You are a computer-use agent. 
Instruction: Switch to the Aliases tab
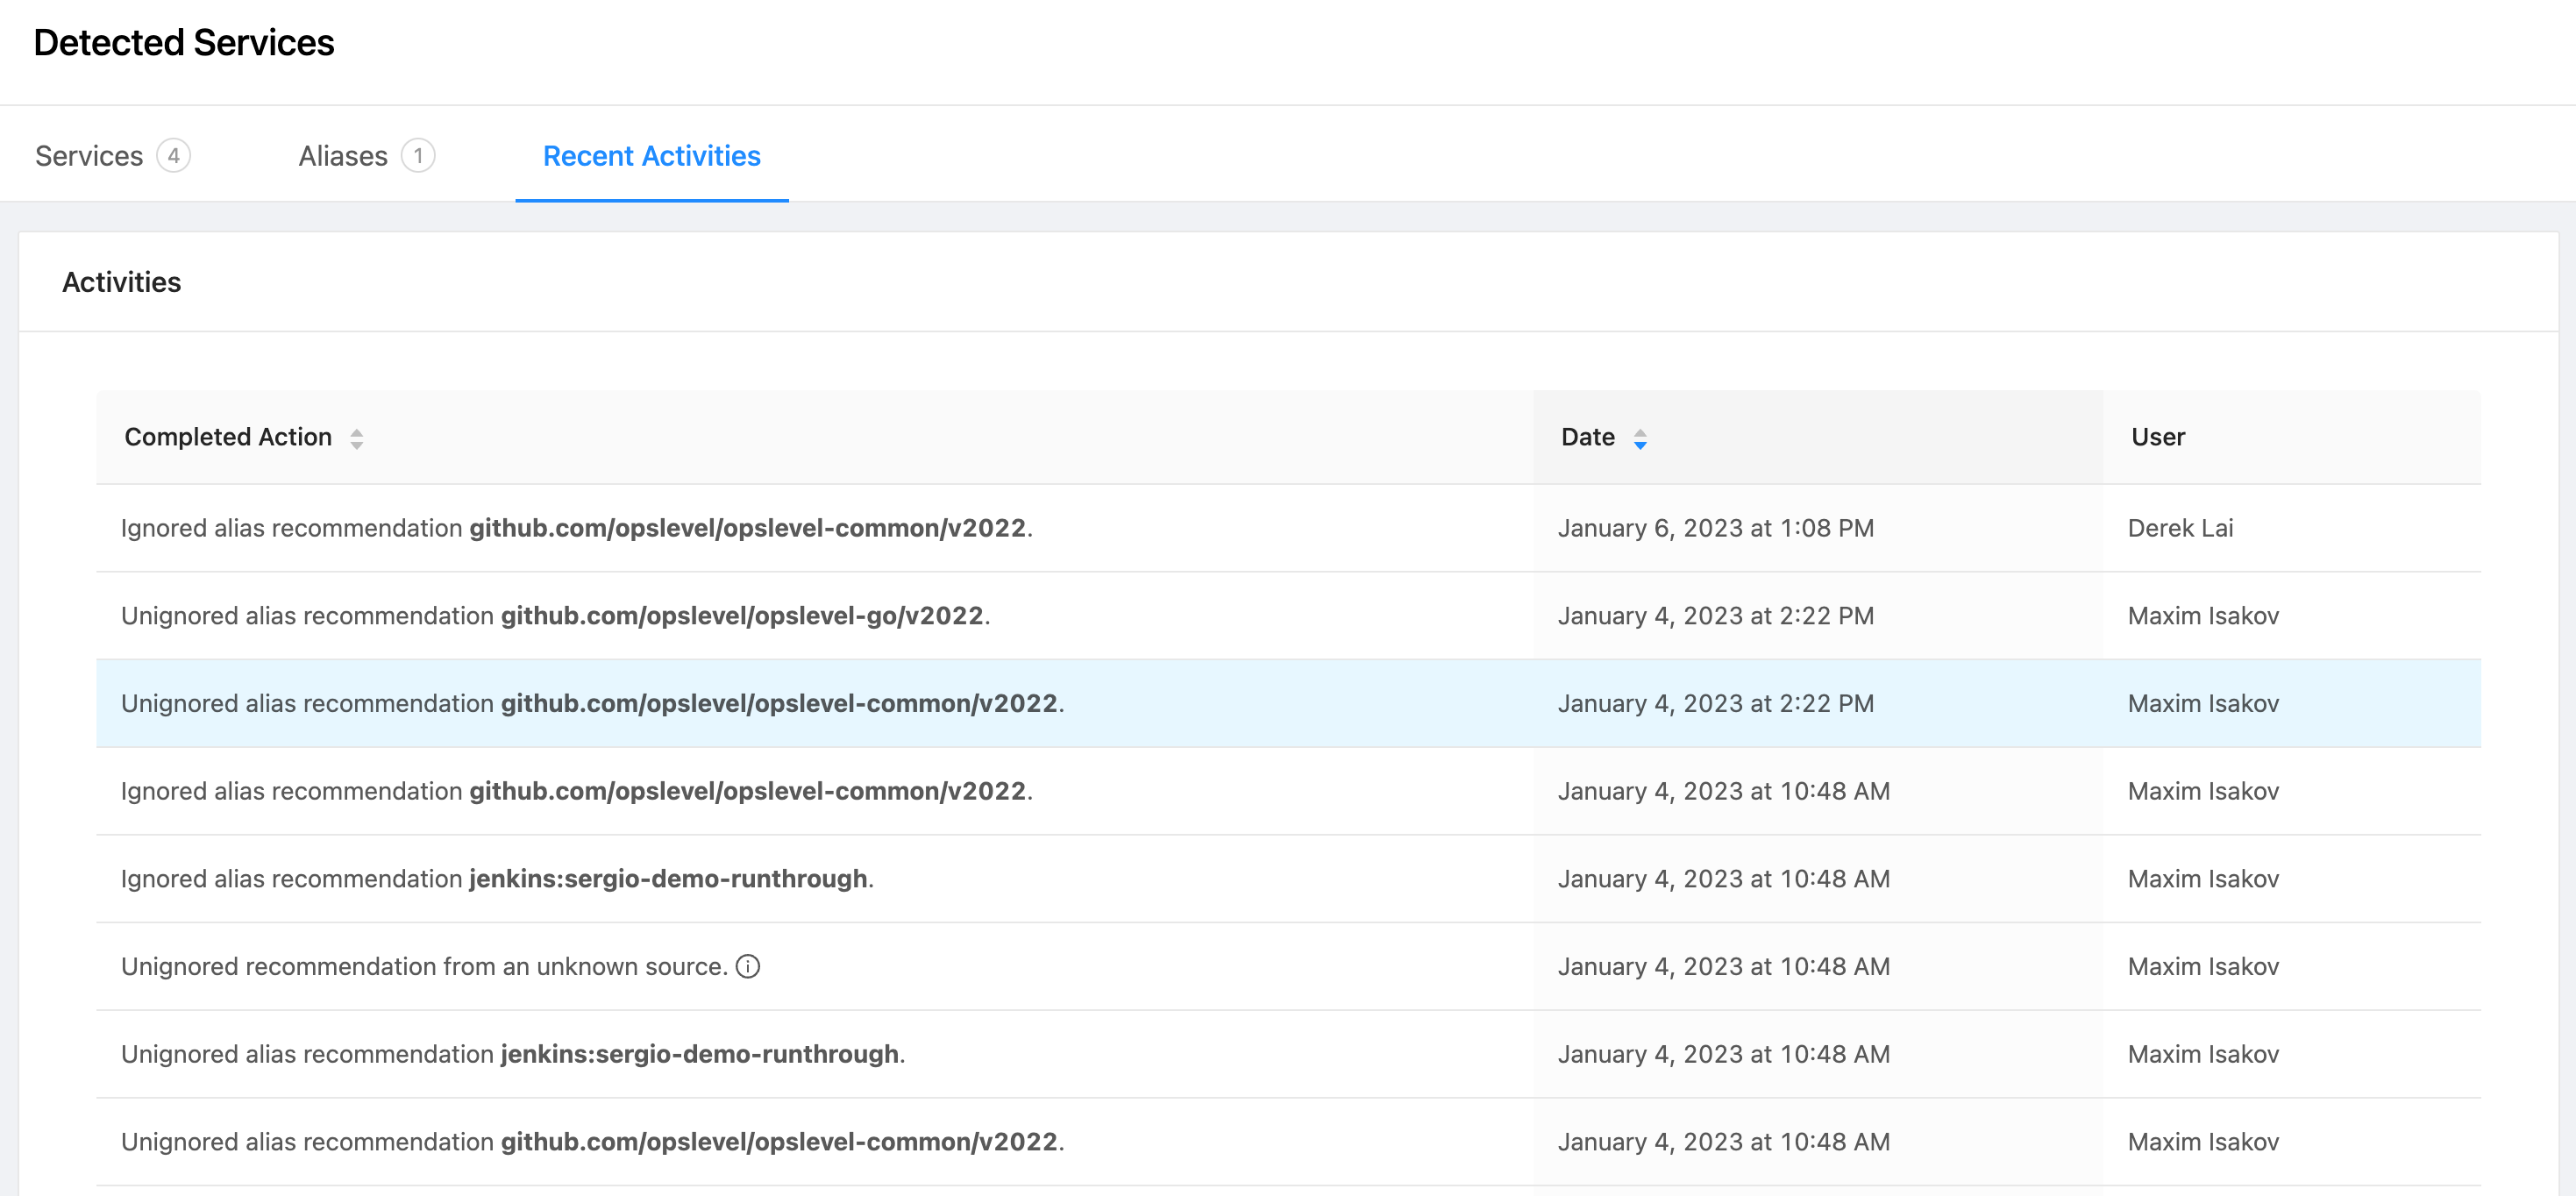tap(366, 156)
